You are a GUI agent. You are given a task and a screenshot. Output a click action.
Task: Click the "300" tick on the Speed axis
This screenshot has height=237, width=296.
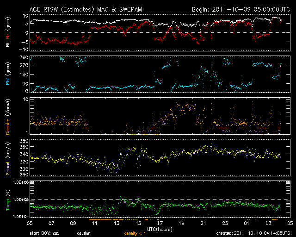(24, 169)
